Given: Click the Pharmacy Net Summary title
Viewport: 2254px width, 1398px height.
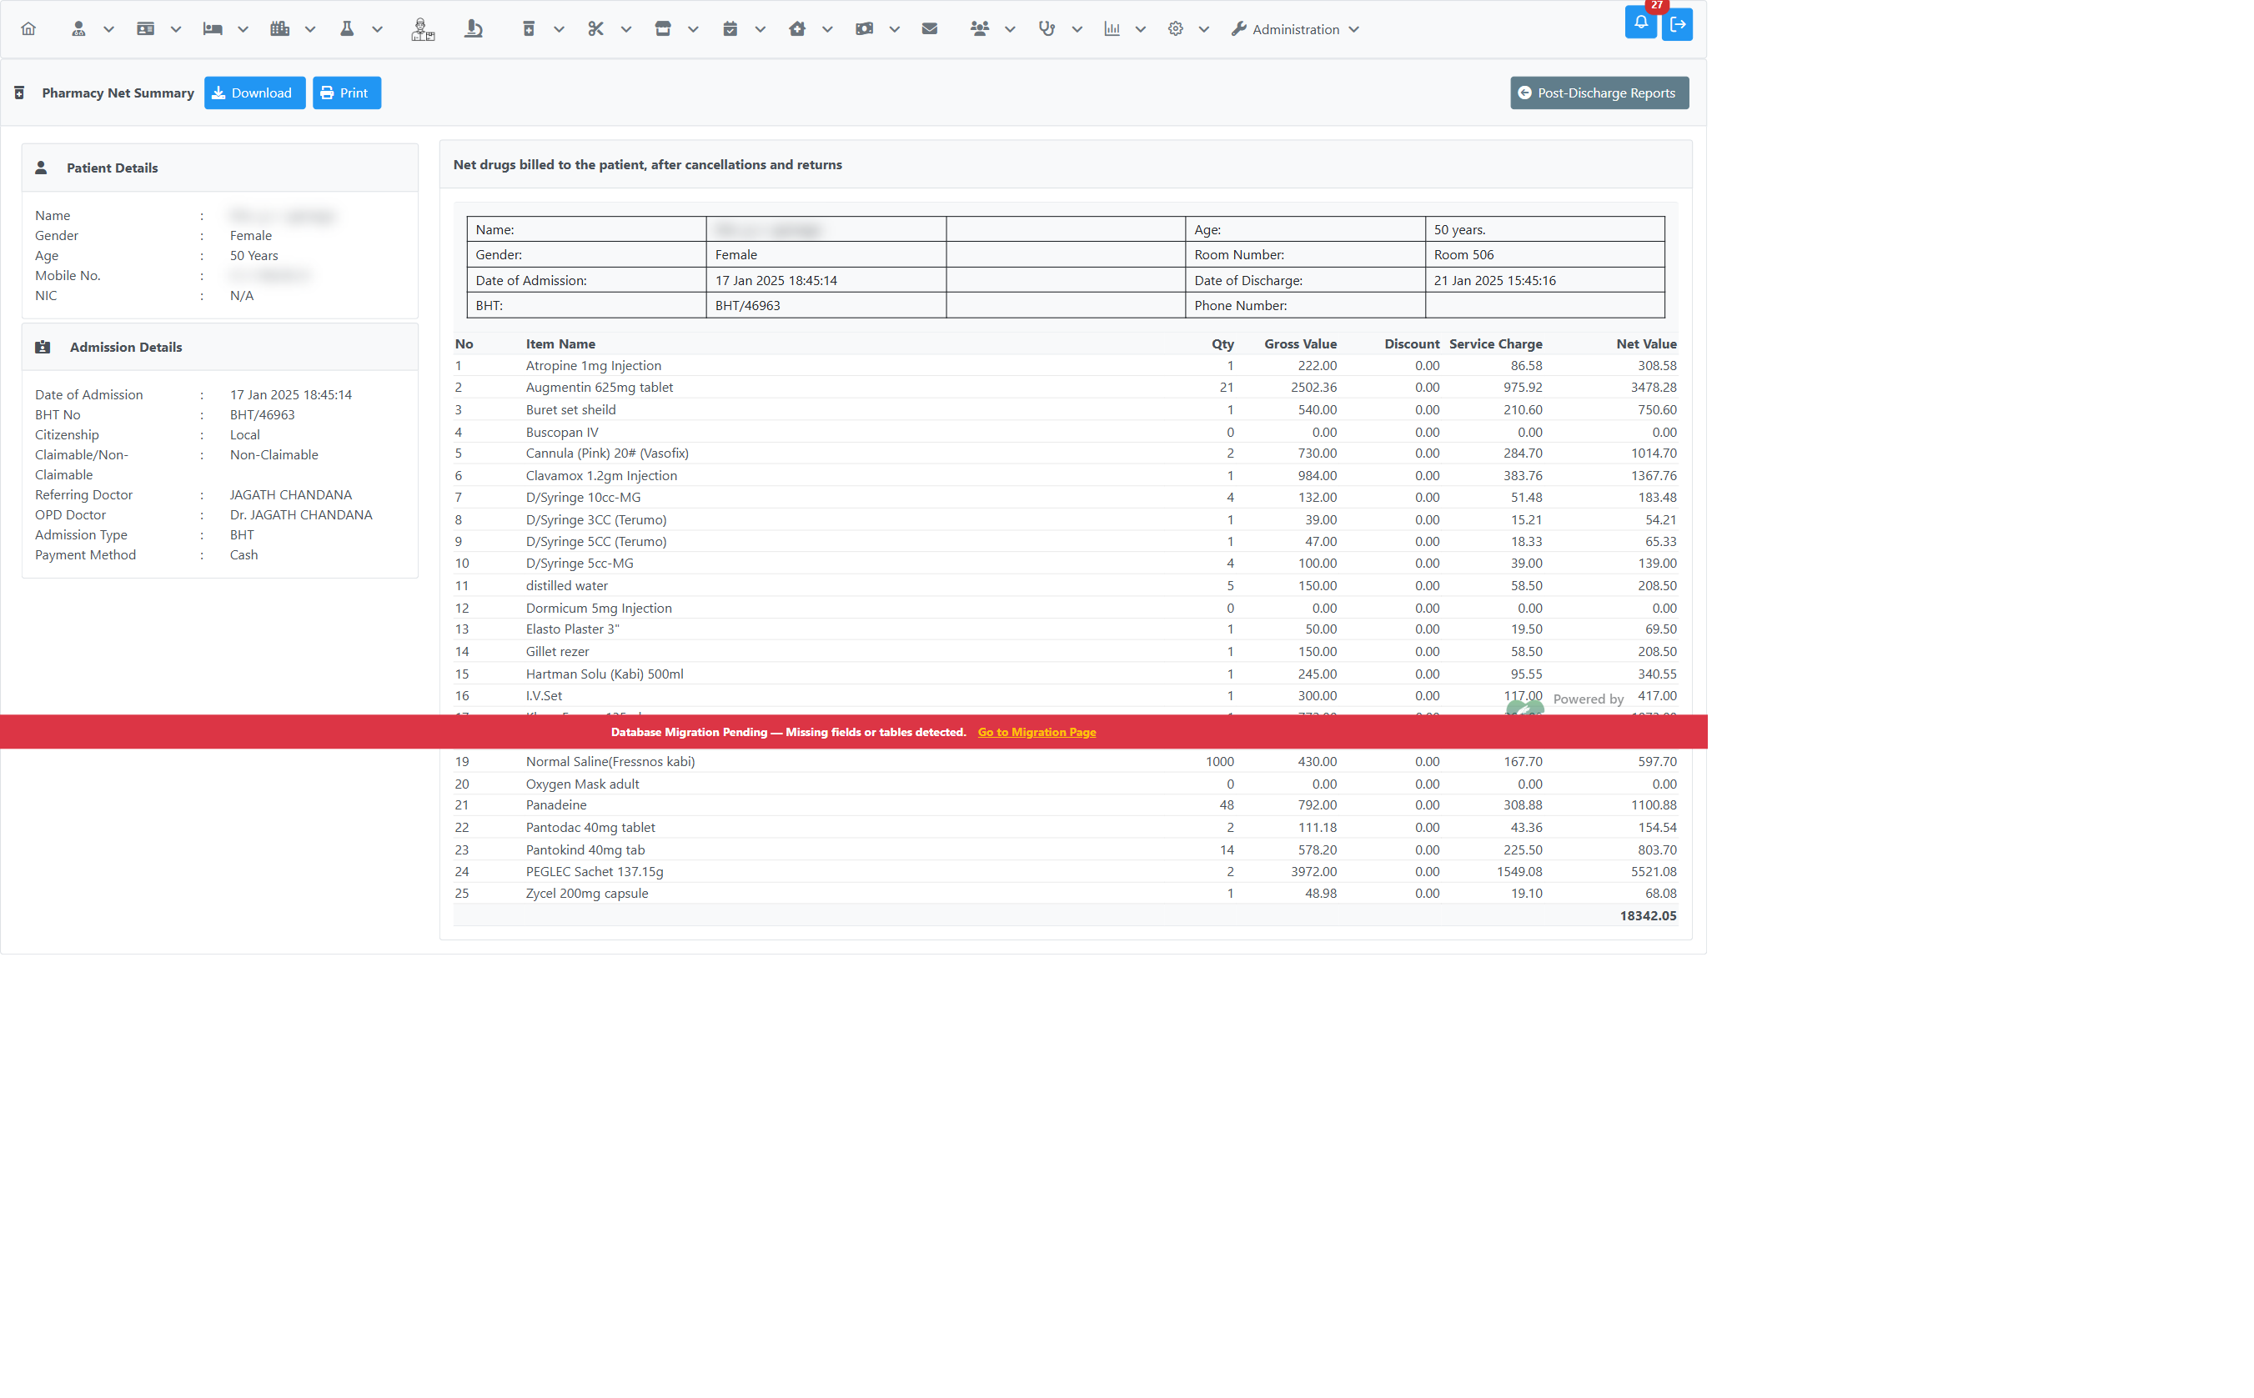Looking at the screenshot, I should click(118, 93).
